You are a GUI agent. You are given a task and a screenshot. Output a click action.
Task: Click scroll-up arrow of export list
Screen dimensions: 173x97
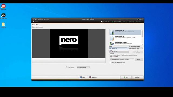142,30
